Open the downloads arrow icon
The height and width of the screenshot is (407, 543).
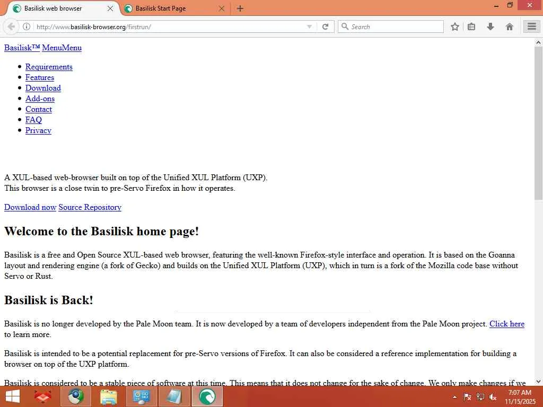point(491,26)
